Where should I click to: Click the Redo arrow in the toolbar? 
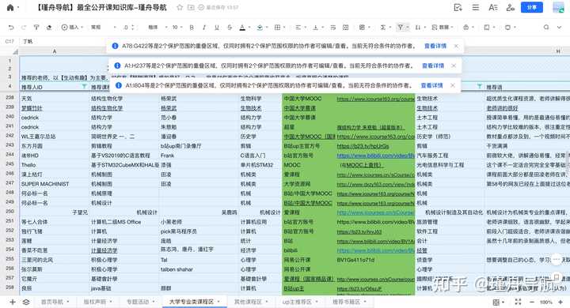point(24,27)
